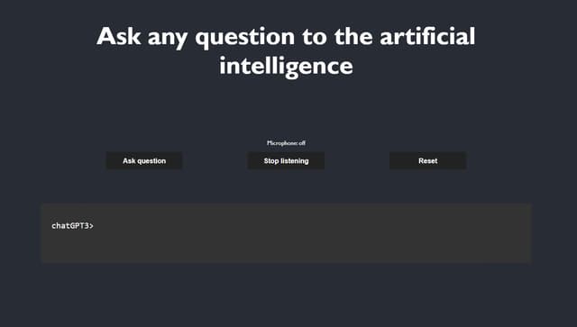Click the word 'intelligence' in the heading

coord(286,66)
